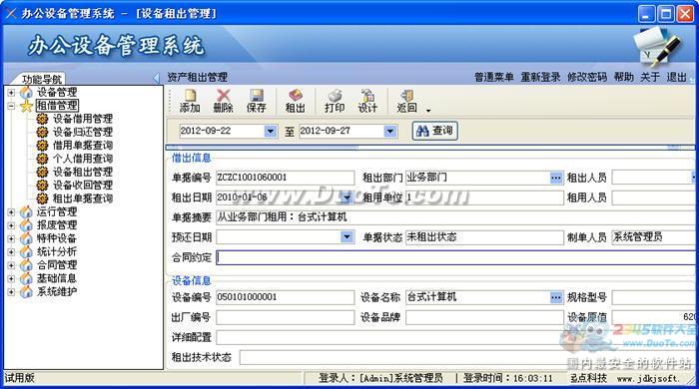
Task: Click the 合同管理 house icon
Action: [x=26, y=265]
